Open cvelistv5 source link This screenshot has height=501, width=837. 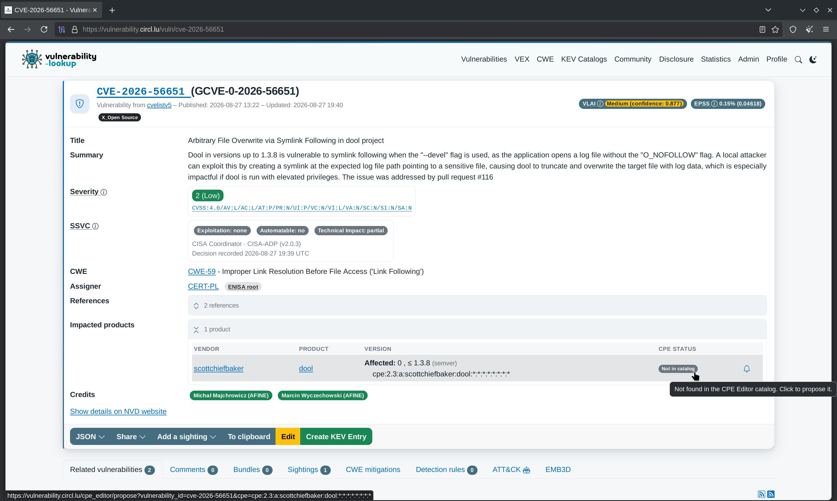click(x=159, y=105)
